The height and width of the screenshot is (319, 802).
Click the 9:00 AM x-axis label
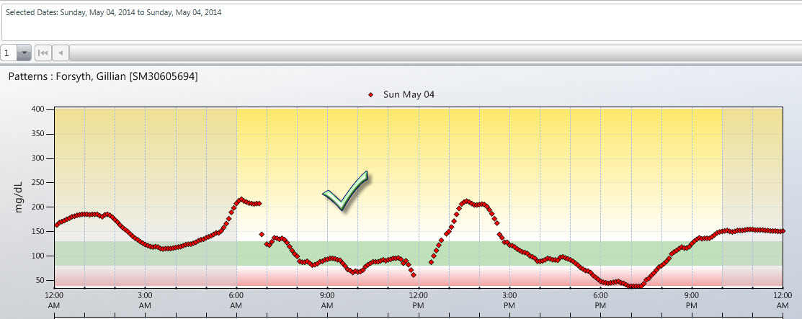tap(327, 300)
